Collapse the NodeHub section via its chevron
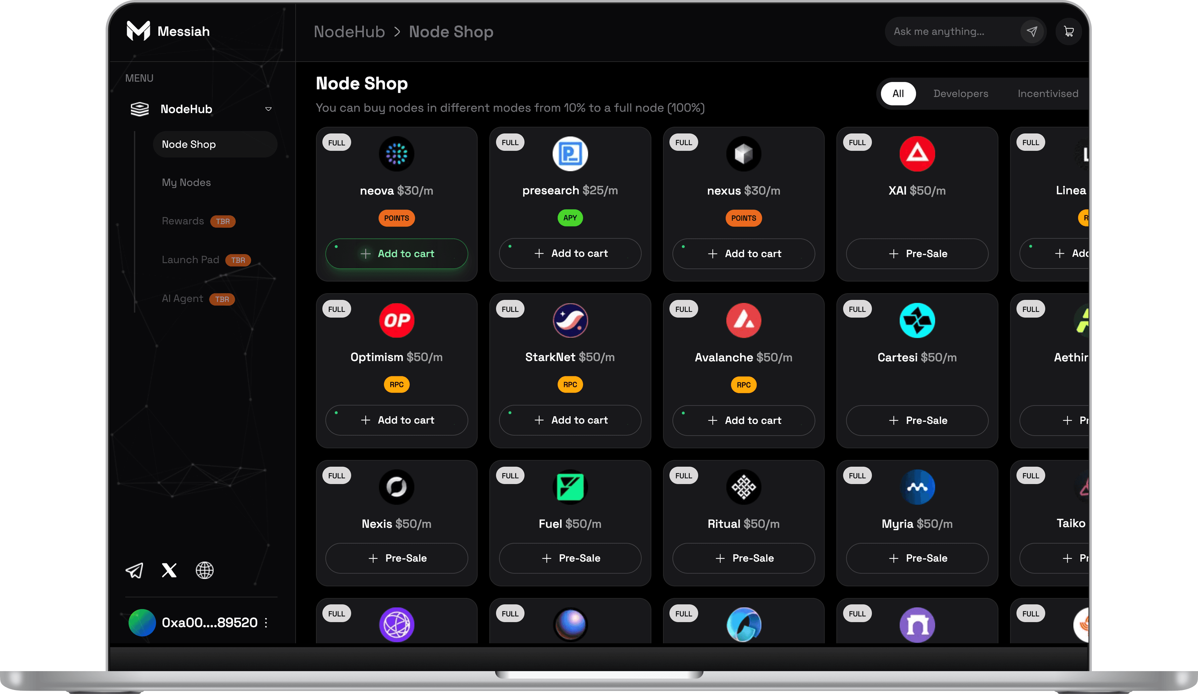The height and width of the screenshot is (694, 1198). pos(268,109)
